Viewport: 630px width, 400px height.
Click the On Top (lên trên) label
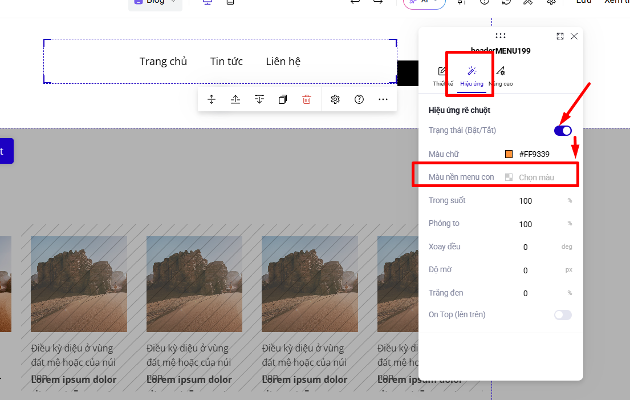[x=457, y=314]
